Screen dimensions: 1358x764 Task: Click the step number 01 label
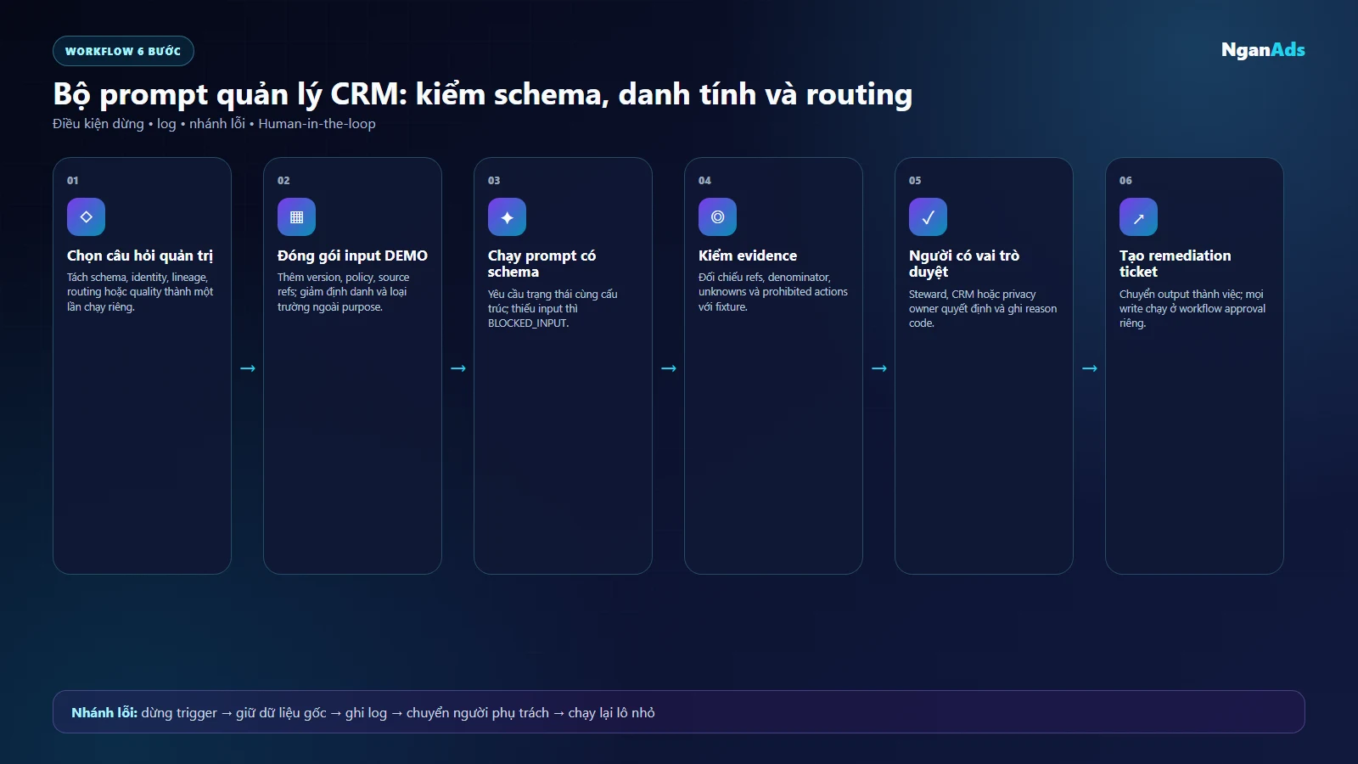(73, 181)
